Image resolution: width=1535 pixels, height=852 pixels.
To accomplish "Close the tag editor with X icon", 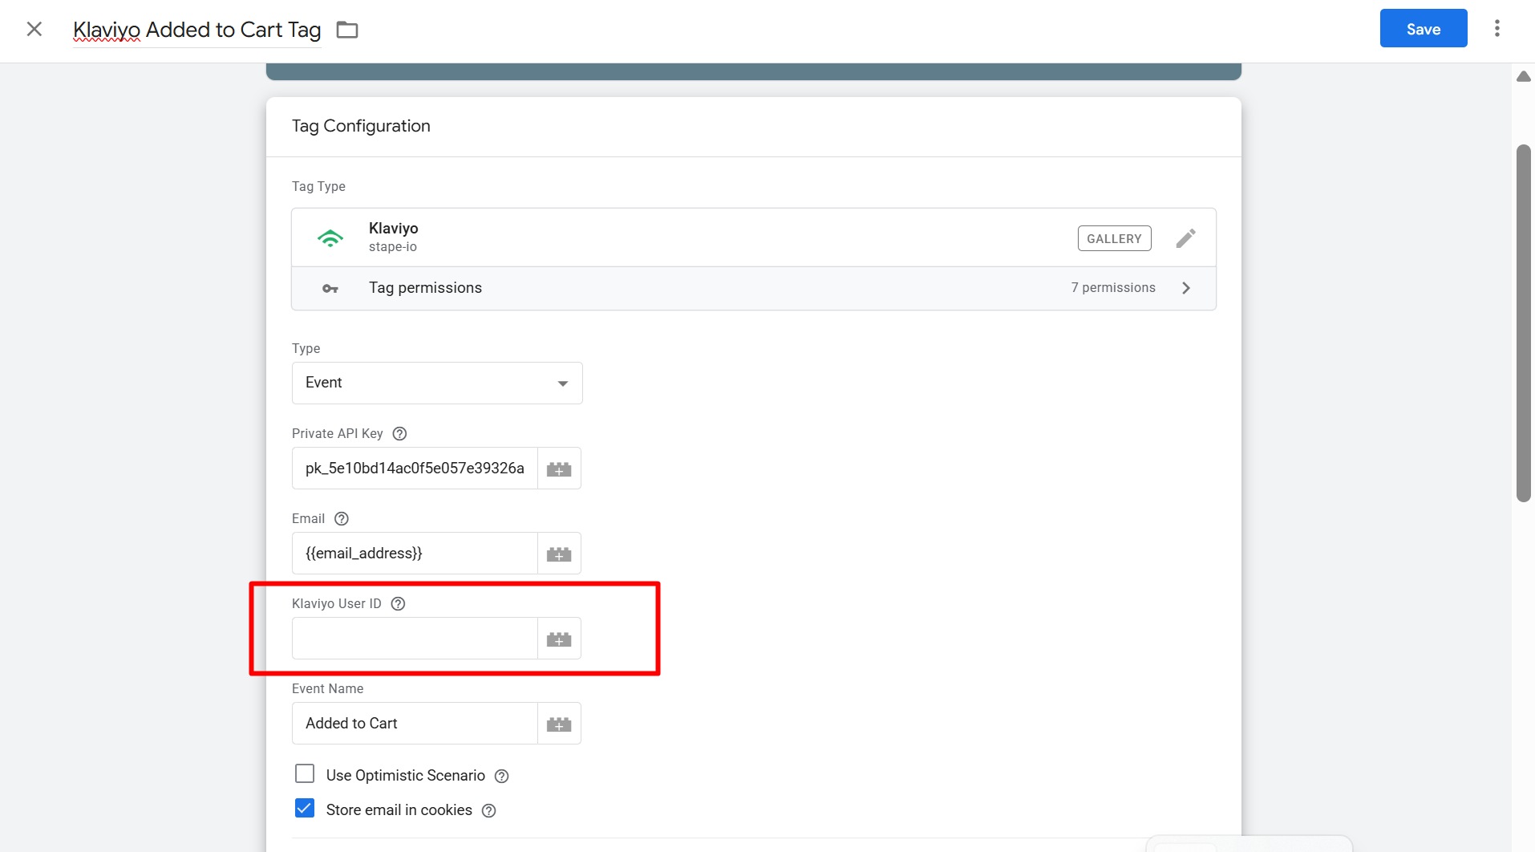I will [34, 30].
